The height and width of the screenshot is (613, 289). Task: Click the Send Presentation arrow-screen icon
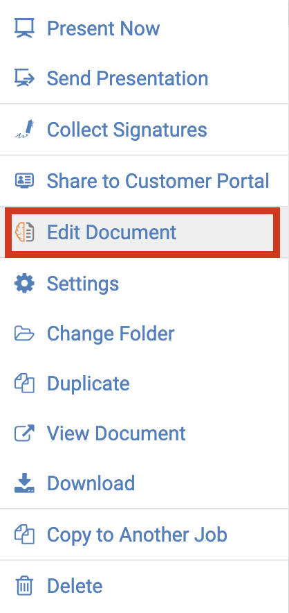pyautogui.click(x=24, y=78)
